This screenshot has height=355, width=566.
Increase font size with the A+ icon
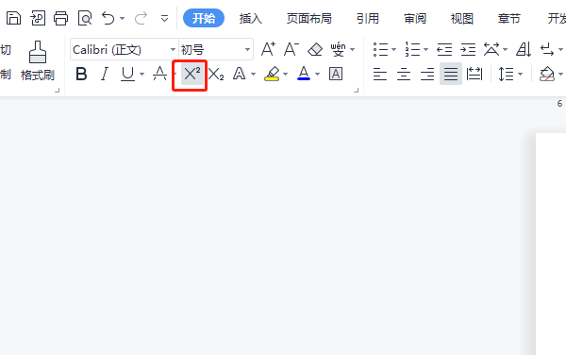268,49
